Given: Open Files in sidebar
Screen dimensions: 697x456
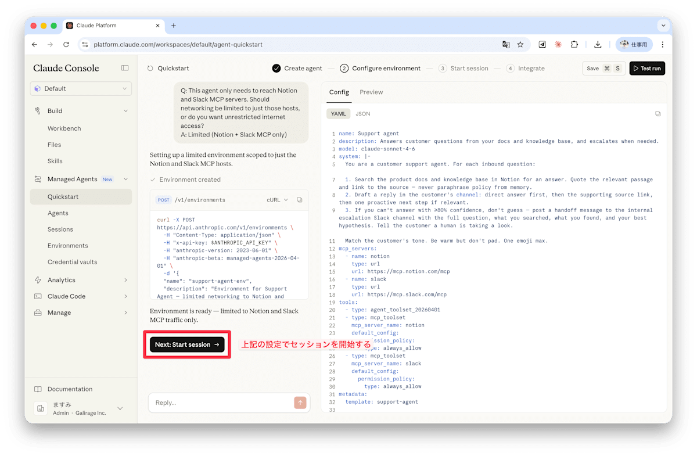Looking at the screenshot, I should pos(54,145).
